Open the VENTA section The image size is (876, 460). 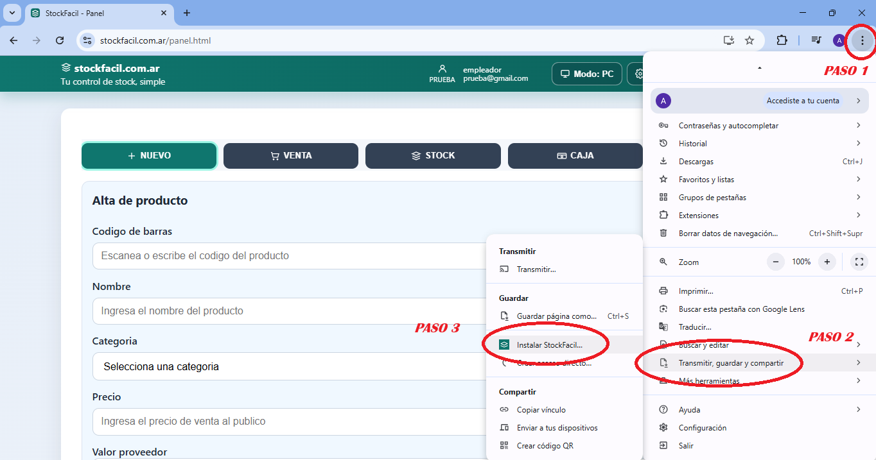coord(291,156)
